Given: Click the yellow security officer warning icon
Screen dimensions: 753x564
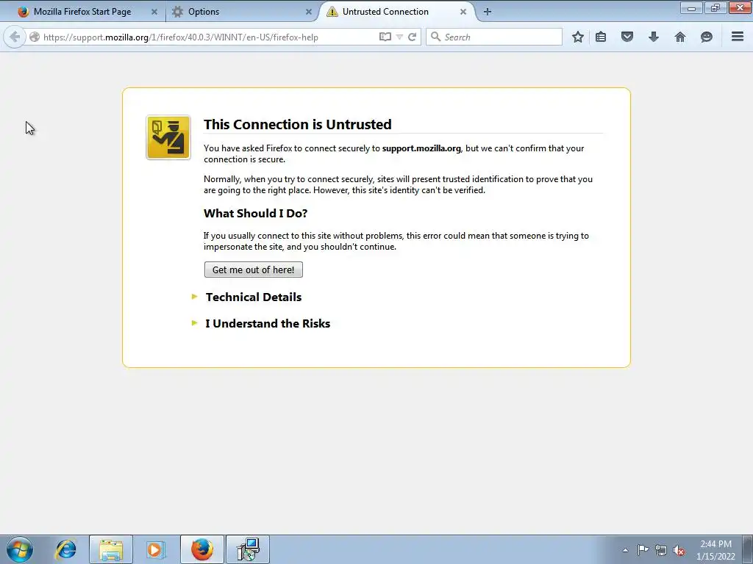Looking at the screenshot, I should [168, 137].
